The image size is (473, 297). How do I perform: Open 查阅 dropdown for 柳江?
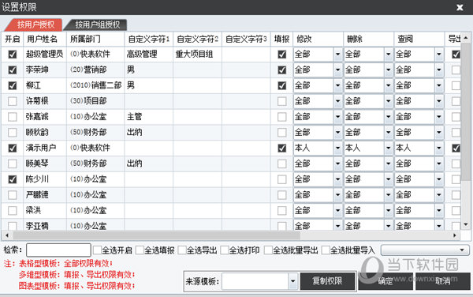439,86
